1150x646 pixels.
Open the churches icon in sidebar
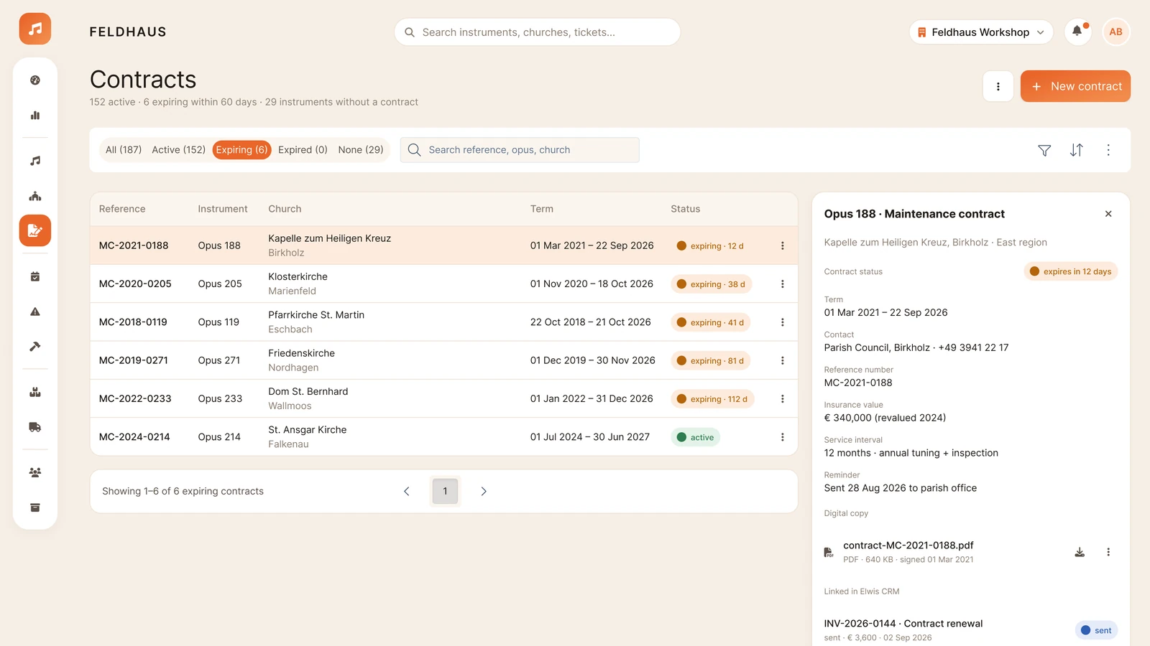[x=35, y=196]
